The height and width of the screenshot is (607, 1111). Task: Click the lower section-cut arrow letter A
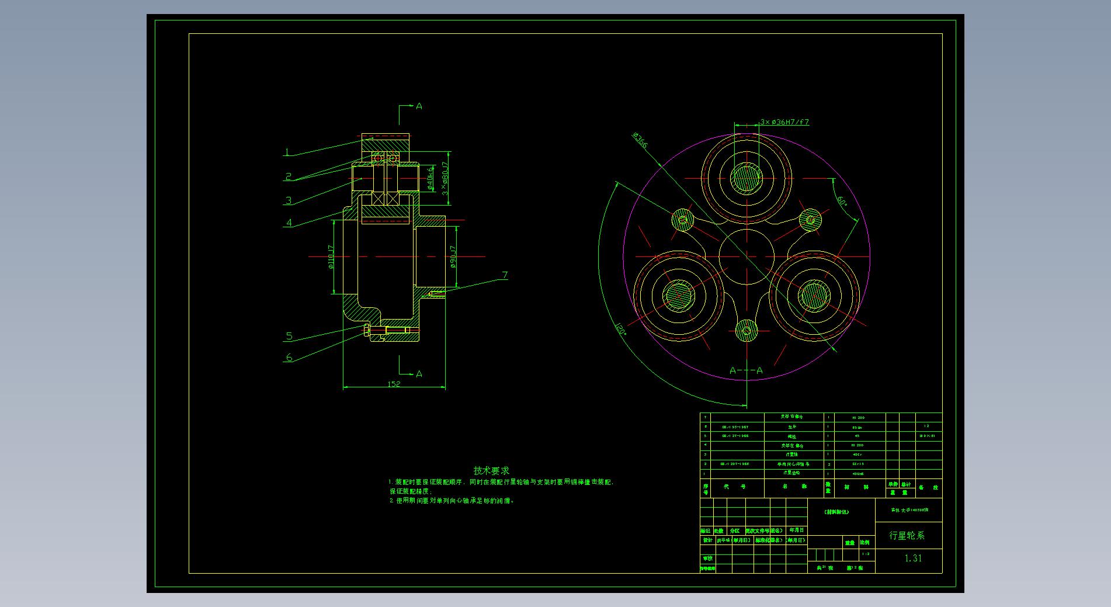[419, 374]
